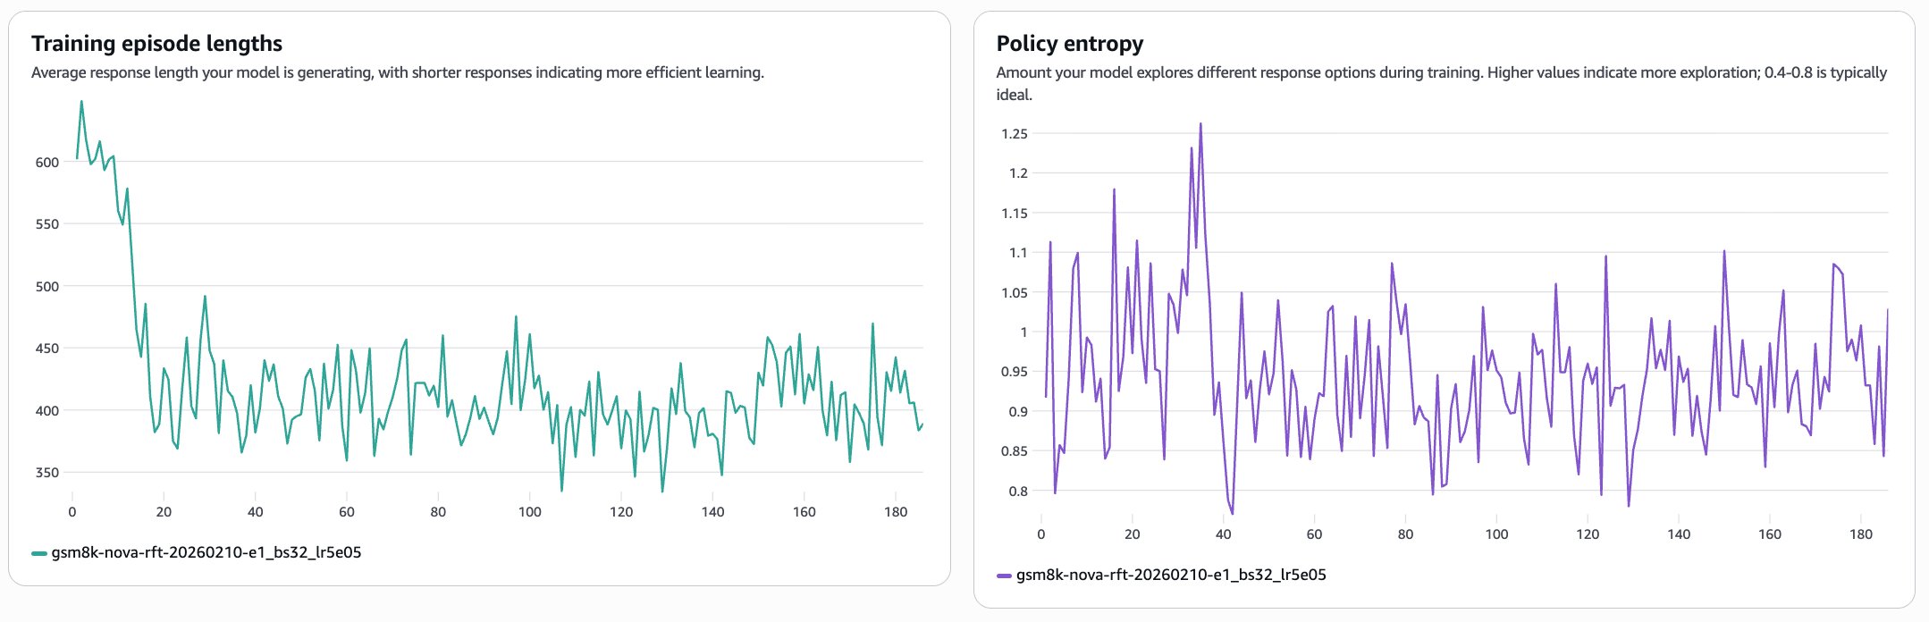
Task: Click the 1.25 y-axis label in Policy entropy chart
Action: point(1014,134)
